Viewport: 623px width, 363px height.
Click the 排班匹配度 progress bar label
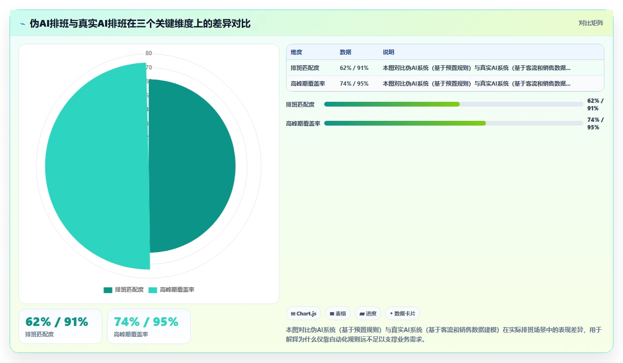(300, 105)
